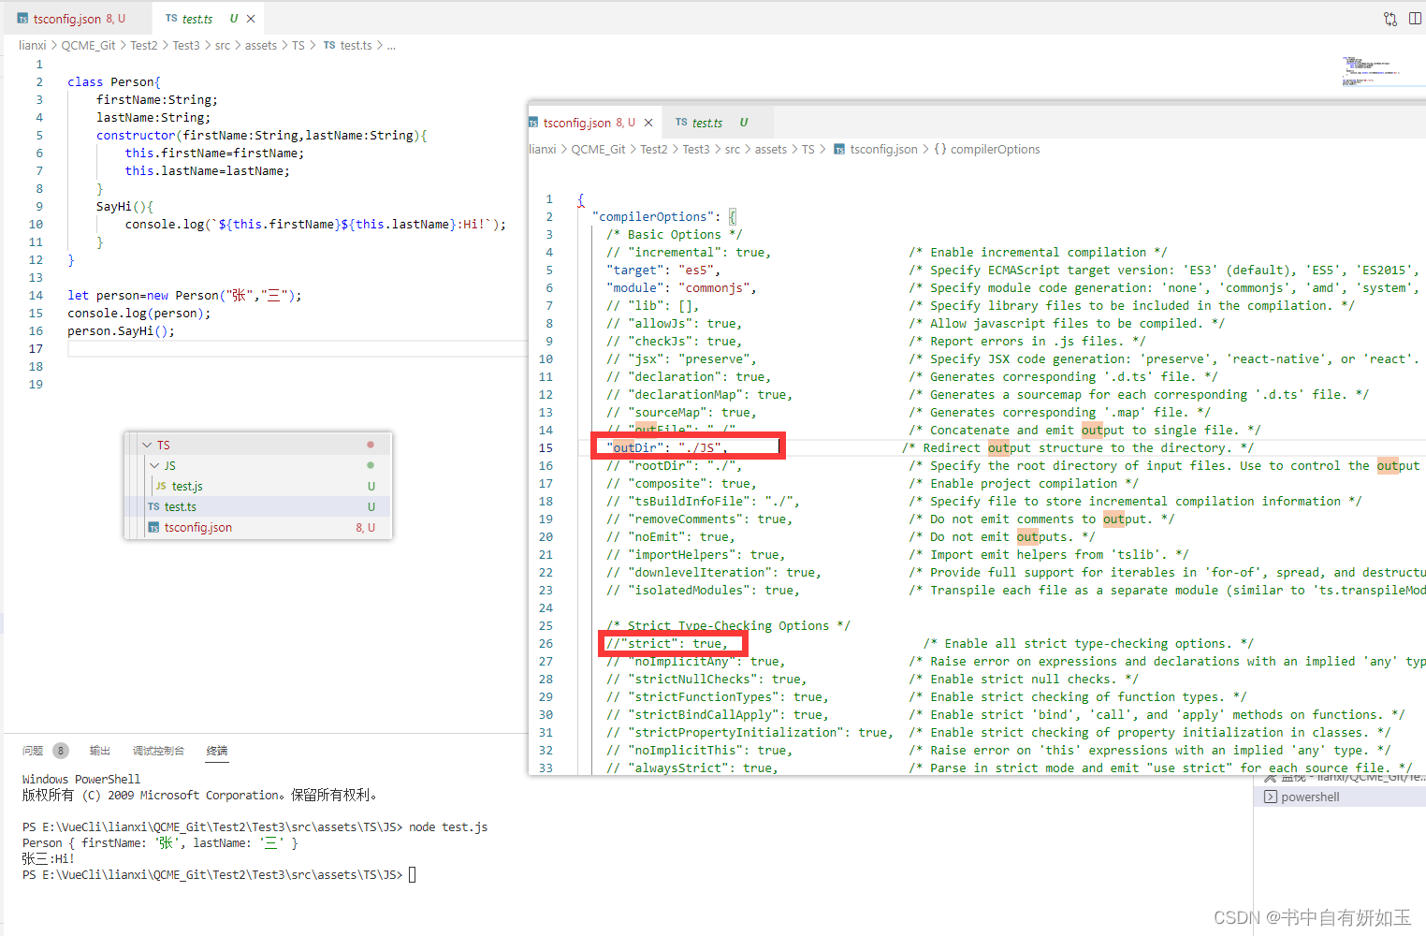Open the tsconfig.json tab in the back editor

72,19
